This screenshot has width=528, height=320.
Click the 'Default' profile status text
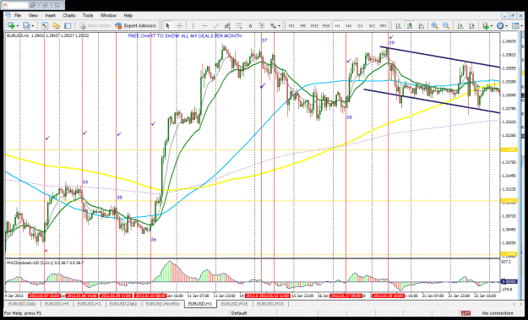239,313
